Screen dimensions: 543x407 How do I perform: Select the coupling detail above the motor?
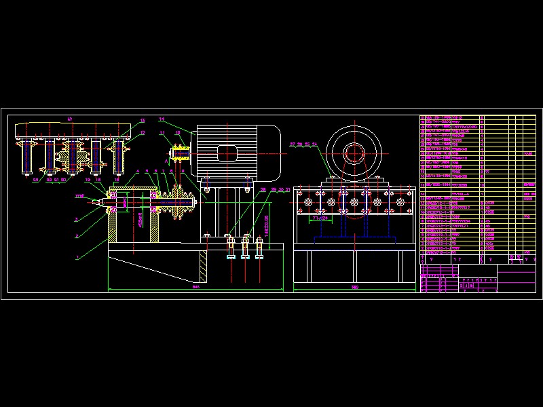pyautogui.click(x=180, y=153)
